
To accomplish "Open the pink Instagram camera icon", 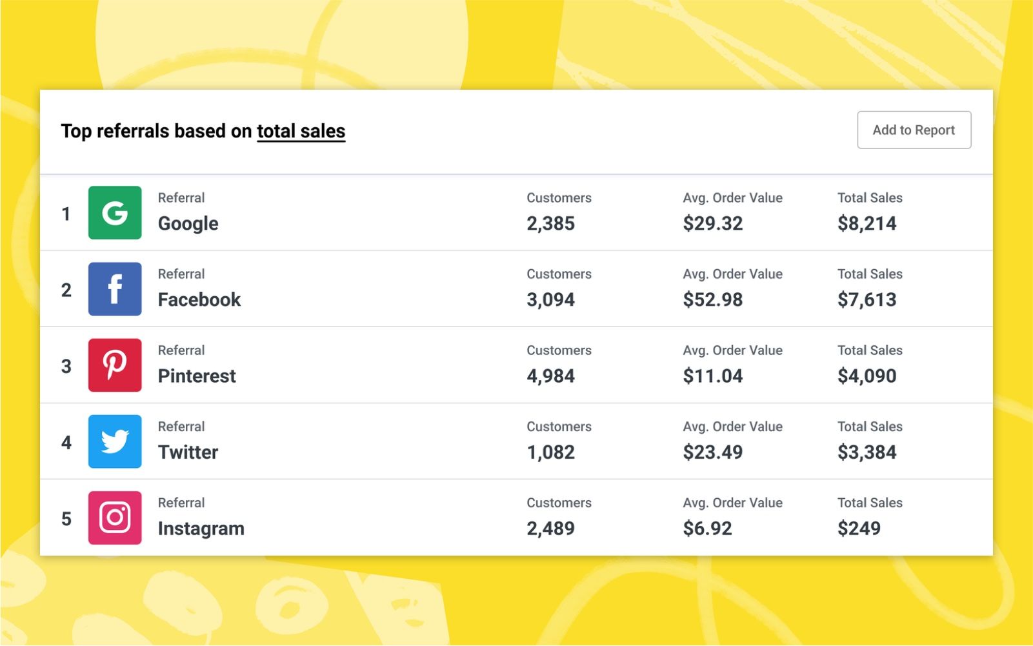I will click(115, 518).
